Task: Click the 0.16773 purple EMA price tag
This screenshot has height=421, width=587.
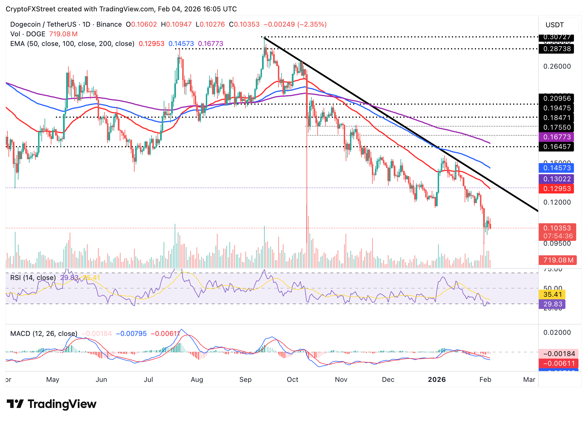Action: click(556, 137)
